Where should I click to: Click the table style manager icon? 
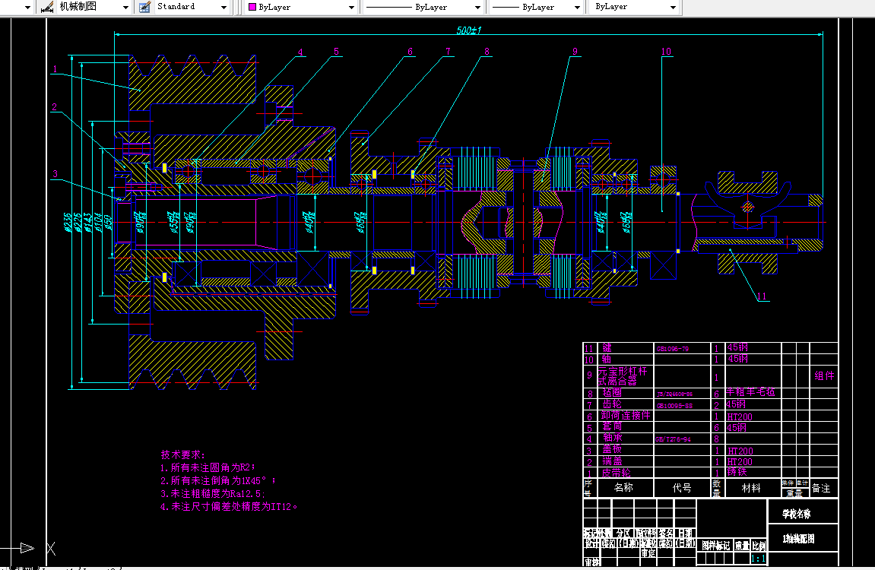click(144, 7)
